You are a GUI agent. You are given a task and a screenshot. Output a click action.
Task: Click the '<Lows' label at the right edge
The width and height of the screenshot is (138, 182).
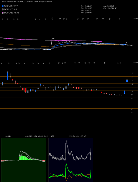coord(136,62)
